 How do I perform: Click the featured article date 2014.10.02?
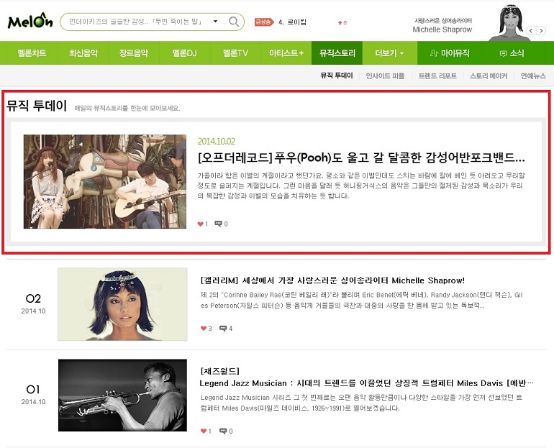tap(217, 141)
